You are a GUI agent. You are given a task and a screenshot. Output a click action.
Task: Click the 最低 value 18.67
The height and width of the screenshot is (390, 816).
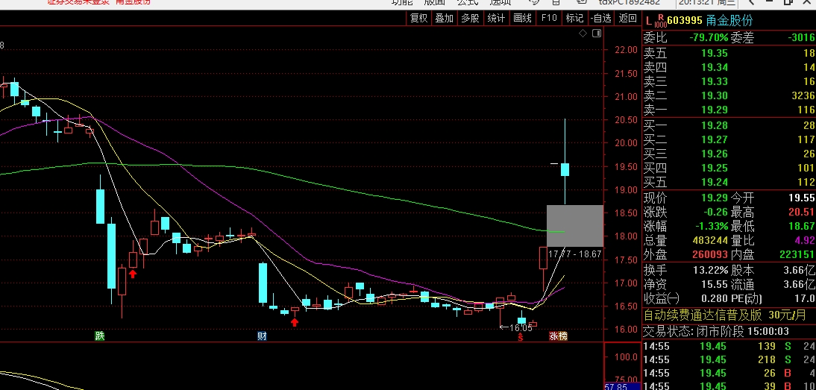click(x=800, y=227)
